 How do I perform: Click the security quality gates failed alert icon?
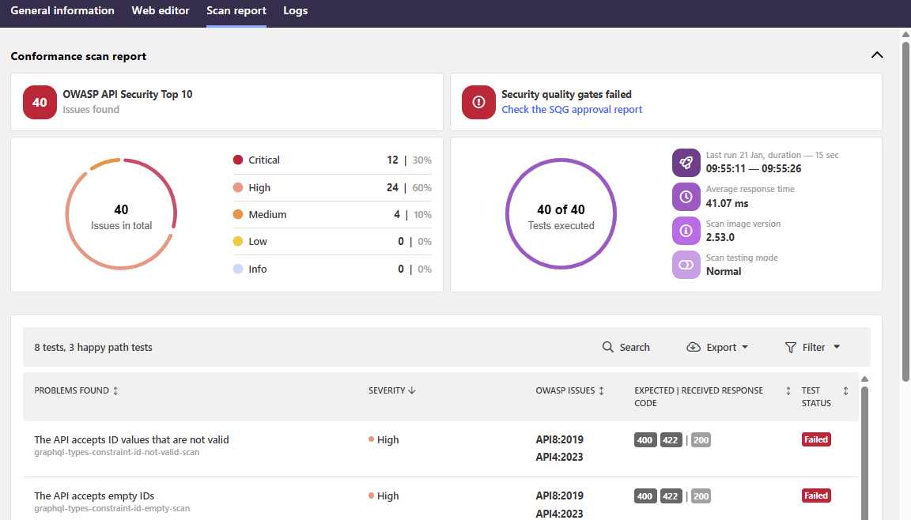tap(478, 102)
